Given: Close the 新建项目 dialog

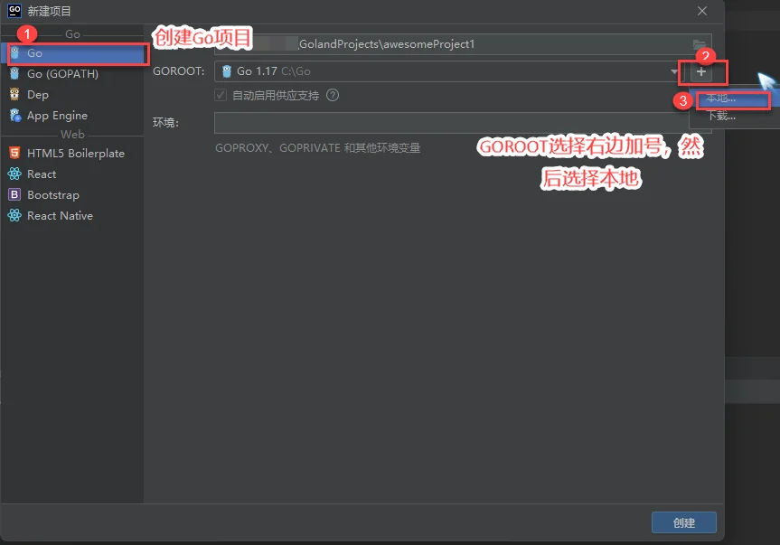Looking at the screenshot, I should click(x=702, y=11).
